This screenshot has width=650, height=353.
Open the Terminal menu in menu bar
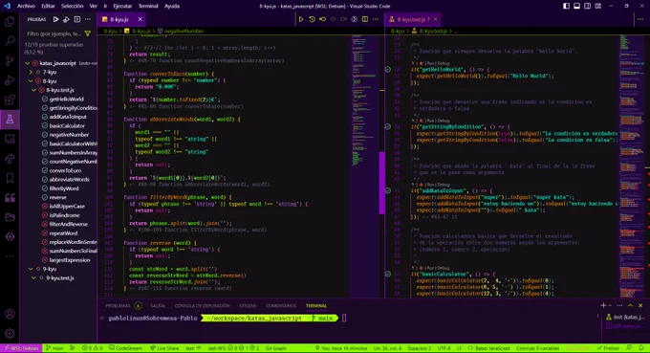pyautogui.click(x=148, y=6)
